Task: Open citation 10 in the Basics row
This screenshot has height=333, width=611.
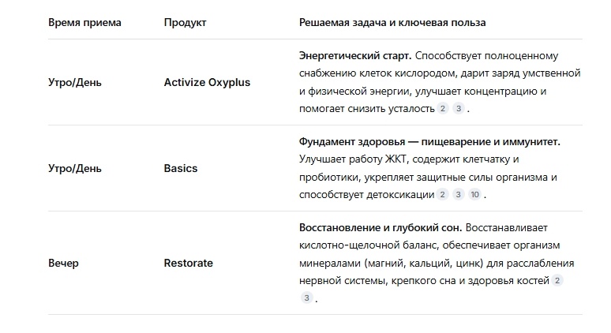Action: [474, 194]
